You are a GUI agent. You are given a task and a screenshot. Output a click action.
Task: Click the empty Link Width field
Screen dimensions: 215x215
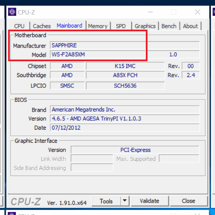pos(92,159)
